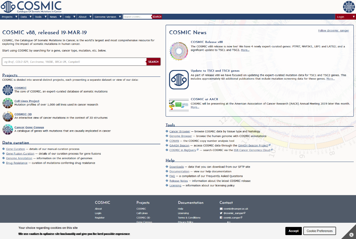Image resolution: width=356 pixels, height=239 pixels.
Task: Click the COSMIC project circular icon
Action: click(x=8, y=90)
